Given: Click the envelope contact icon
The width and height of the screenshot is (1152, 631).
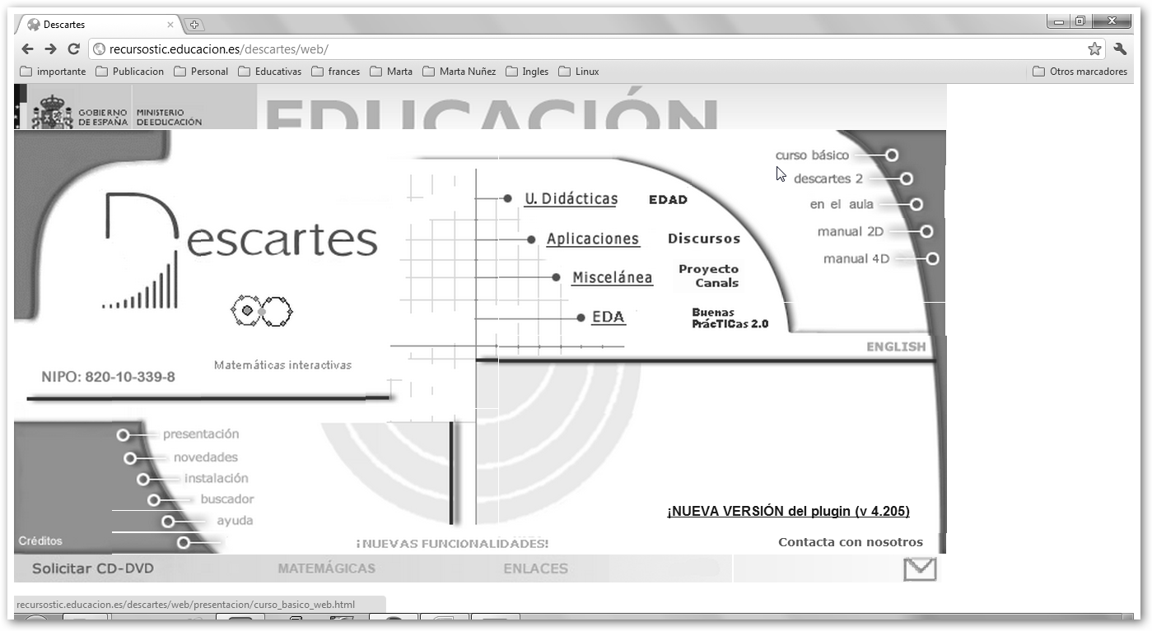Looking at the screenshot, I should pyautogui.click(x=919, y=569).
